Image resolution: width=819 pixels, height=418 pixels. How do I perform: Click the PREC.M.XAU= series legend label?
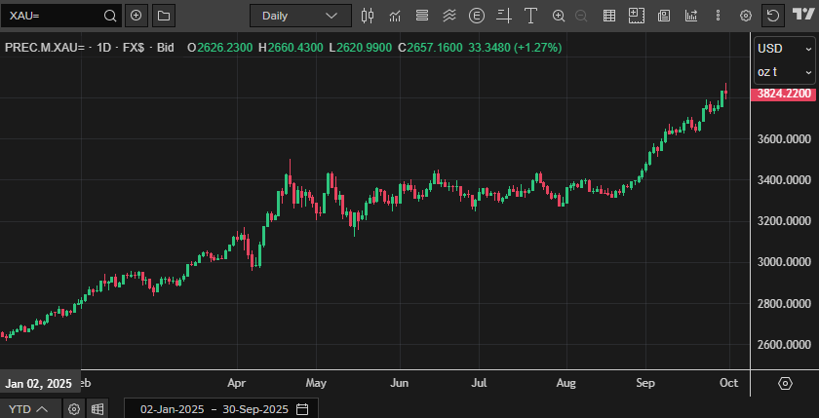pyautogui.click(x=46, y=49)
